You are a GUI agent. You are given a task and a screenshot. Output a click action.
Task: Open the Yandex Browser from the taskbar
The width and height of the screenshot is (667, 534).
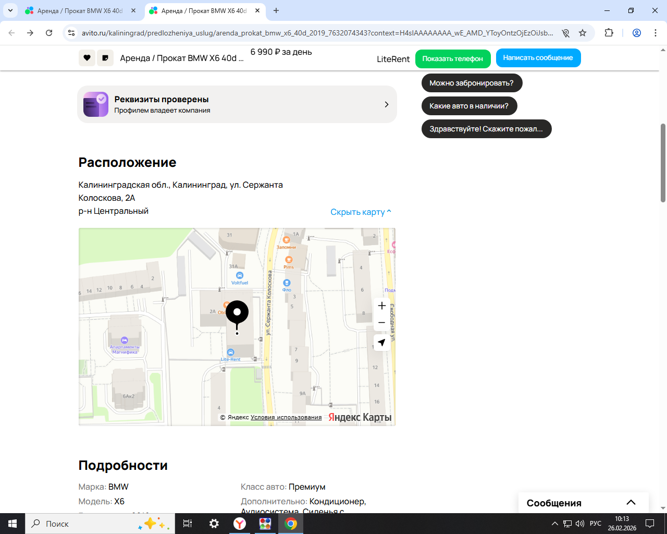click(x=240, y=524)
